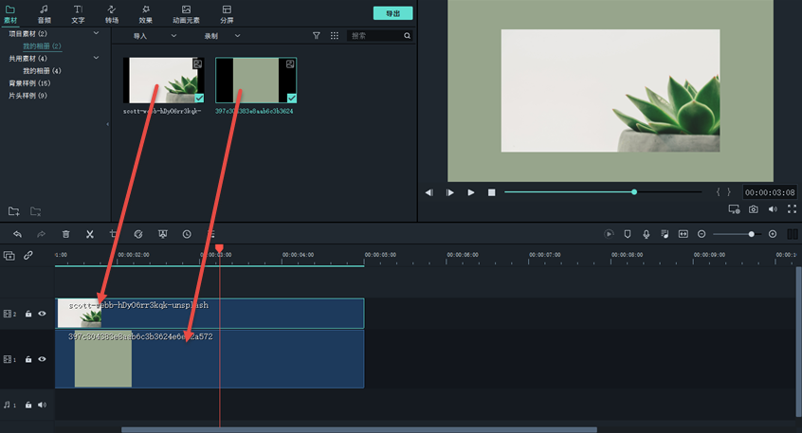Click the filter funnel icon in media panel

coord(317,35)
